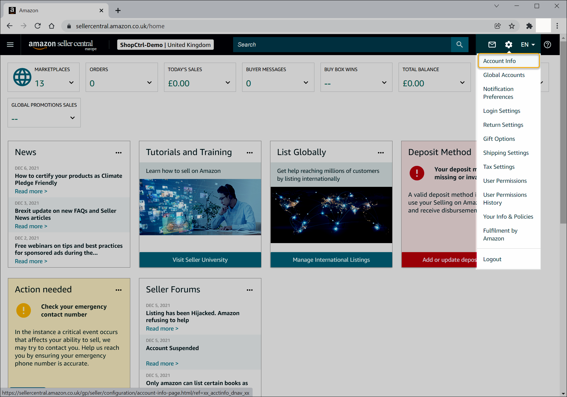567x397 pixels.
Task: Expand the Buyer Messages dropdown
Action: click(x=306, y=82)
